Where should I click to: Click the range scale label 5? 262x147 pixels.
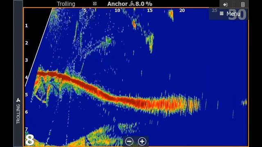(85, 10)
